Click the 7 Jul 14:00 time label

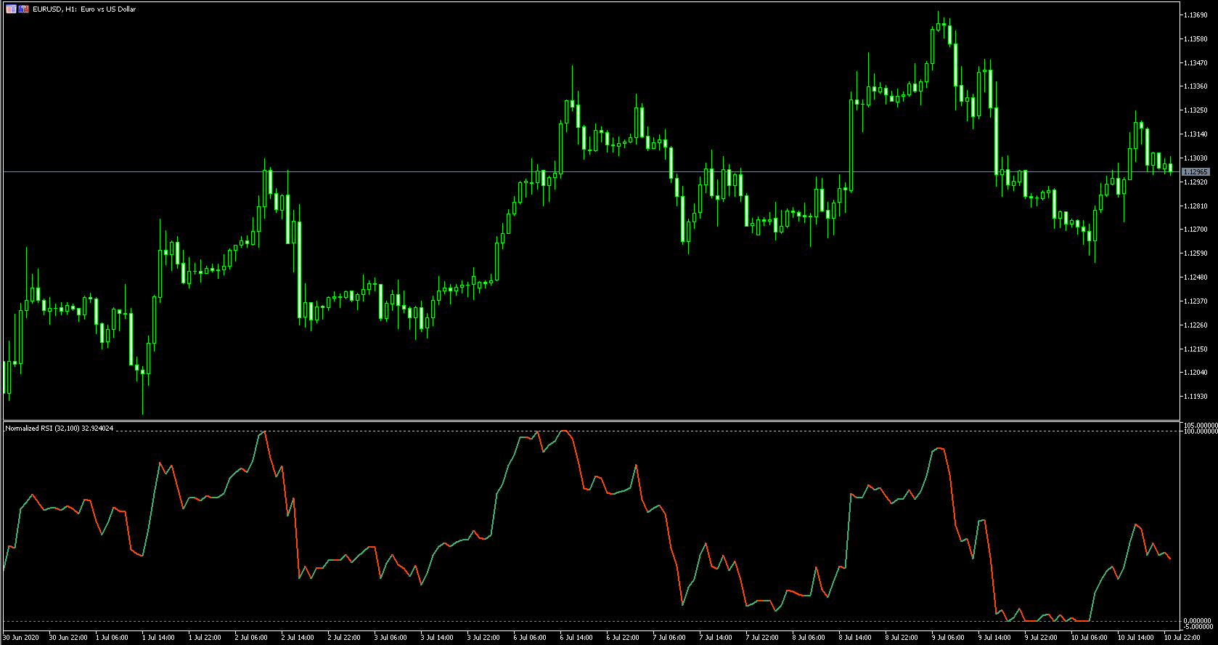tap(716, 638)
